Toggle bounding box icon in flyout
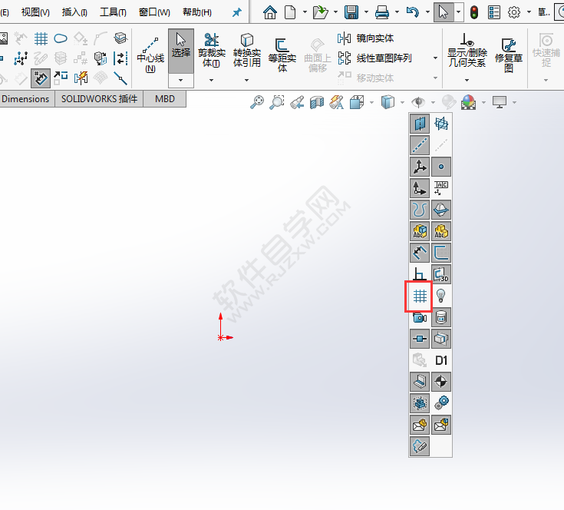 click(x=420, y=403)
